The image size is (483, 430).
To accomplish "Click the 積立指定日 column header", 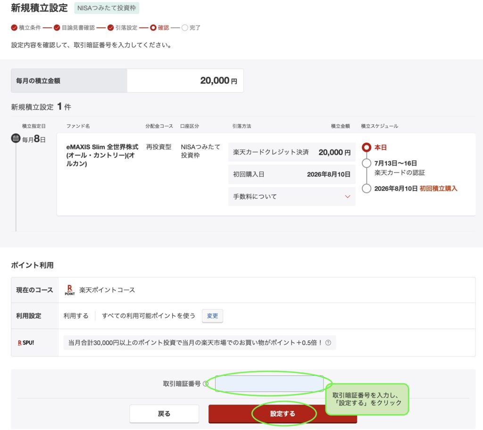I will click(34, 126).
